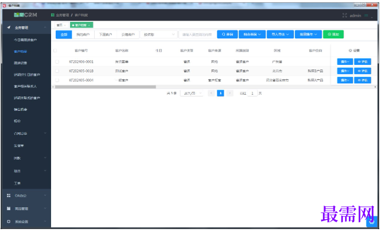385x232 pixels.
Task: Toggle the select-all checkbox in table header
Action: tap(55, 51)
